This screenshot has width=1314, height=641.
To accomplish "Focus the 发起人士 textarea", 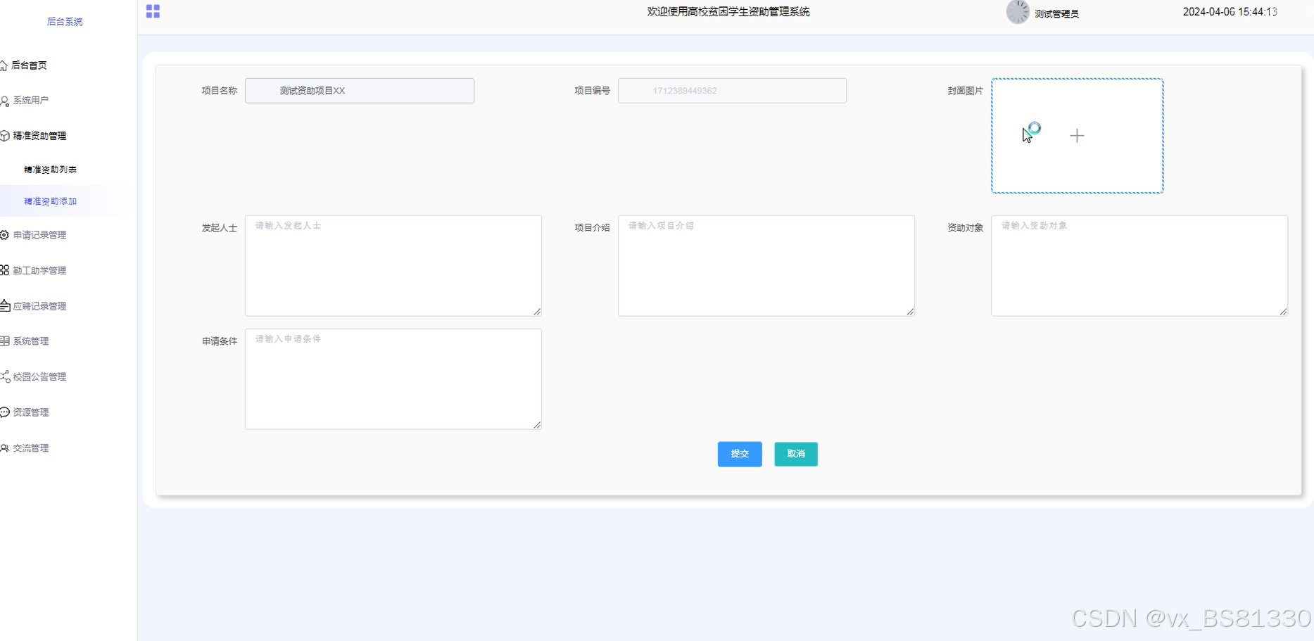I will (393, 265).
